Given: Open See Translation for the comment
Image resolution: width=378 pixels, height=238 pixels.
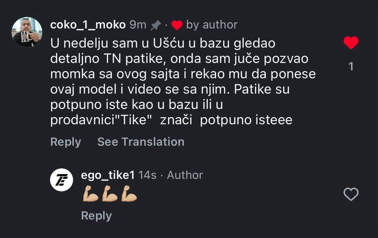Looking at the screenshot, I should tap(141, 142).
